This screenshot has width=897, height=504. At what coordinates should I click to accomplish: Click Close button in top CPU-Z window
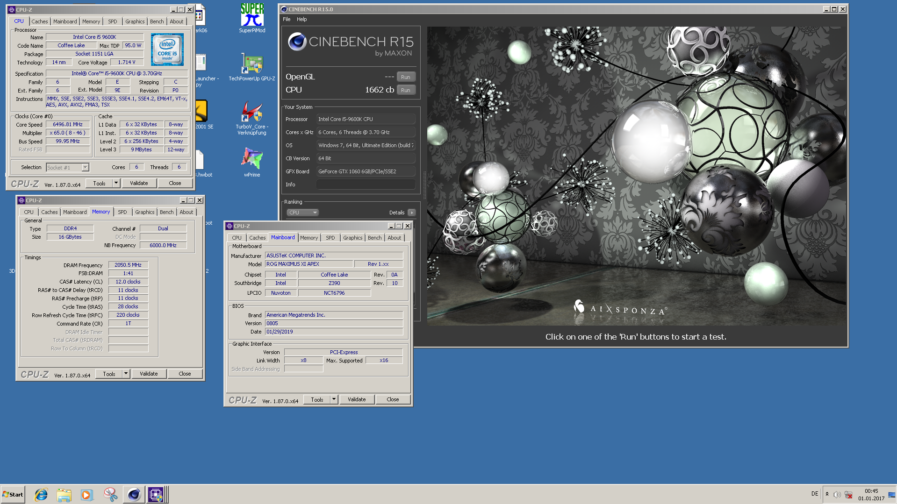pyautogui.click(x=175, y=183)
